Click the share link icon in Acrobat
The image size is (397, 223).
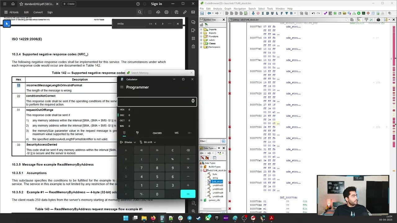click(x=185, y=12)
